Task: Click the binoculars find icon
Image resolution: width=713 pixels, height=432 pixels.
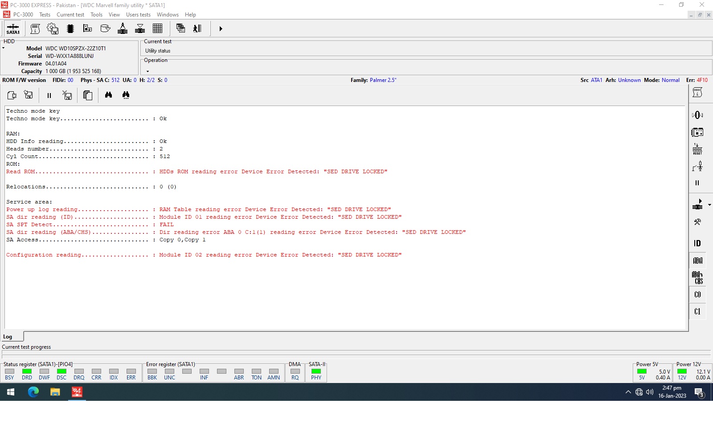Action: click(x=108, y=95)
